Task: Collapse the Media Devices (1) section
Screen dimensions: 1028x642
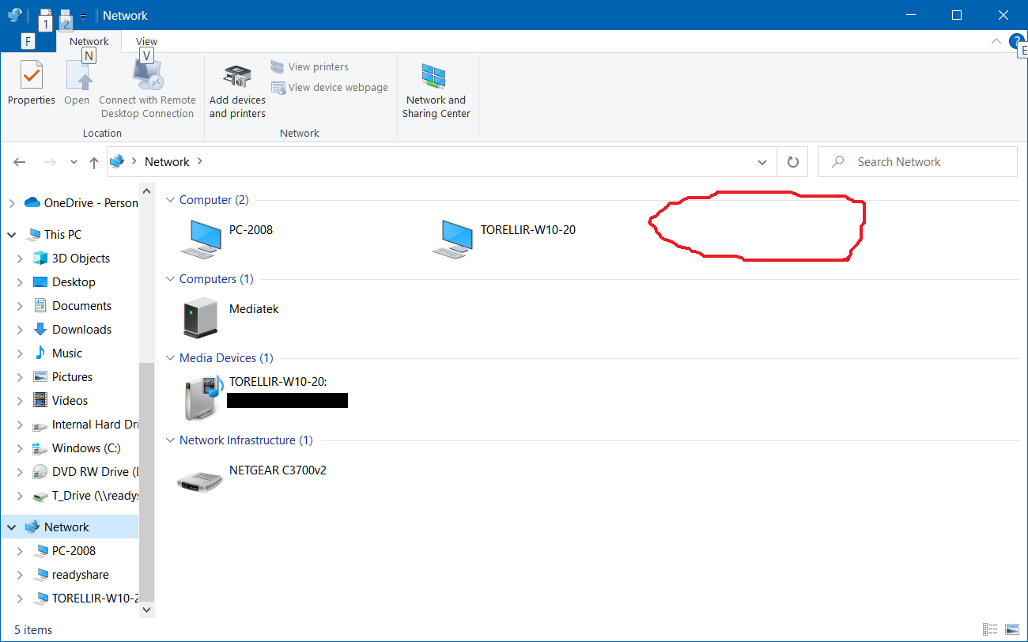Action: tap(170, 357)
